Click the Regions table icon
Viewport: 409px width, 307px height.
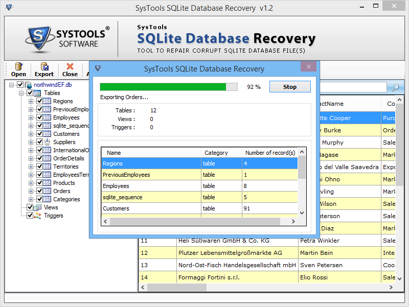[47, 101]
